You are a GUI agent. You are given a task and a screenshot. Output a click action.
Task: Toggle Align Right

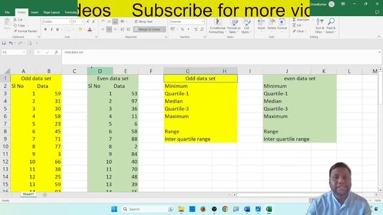(115, 29)
